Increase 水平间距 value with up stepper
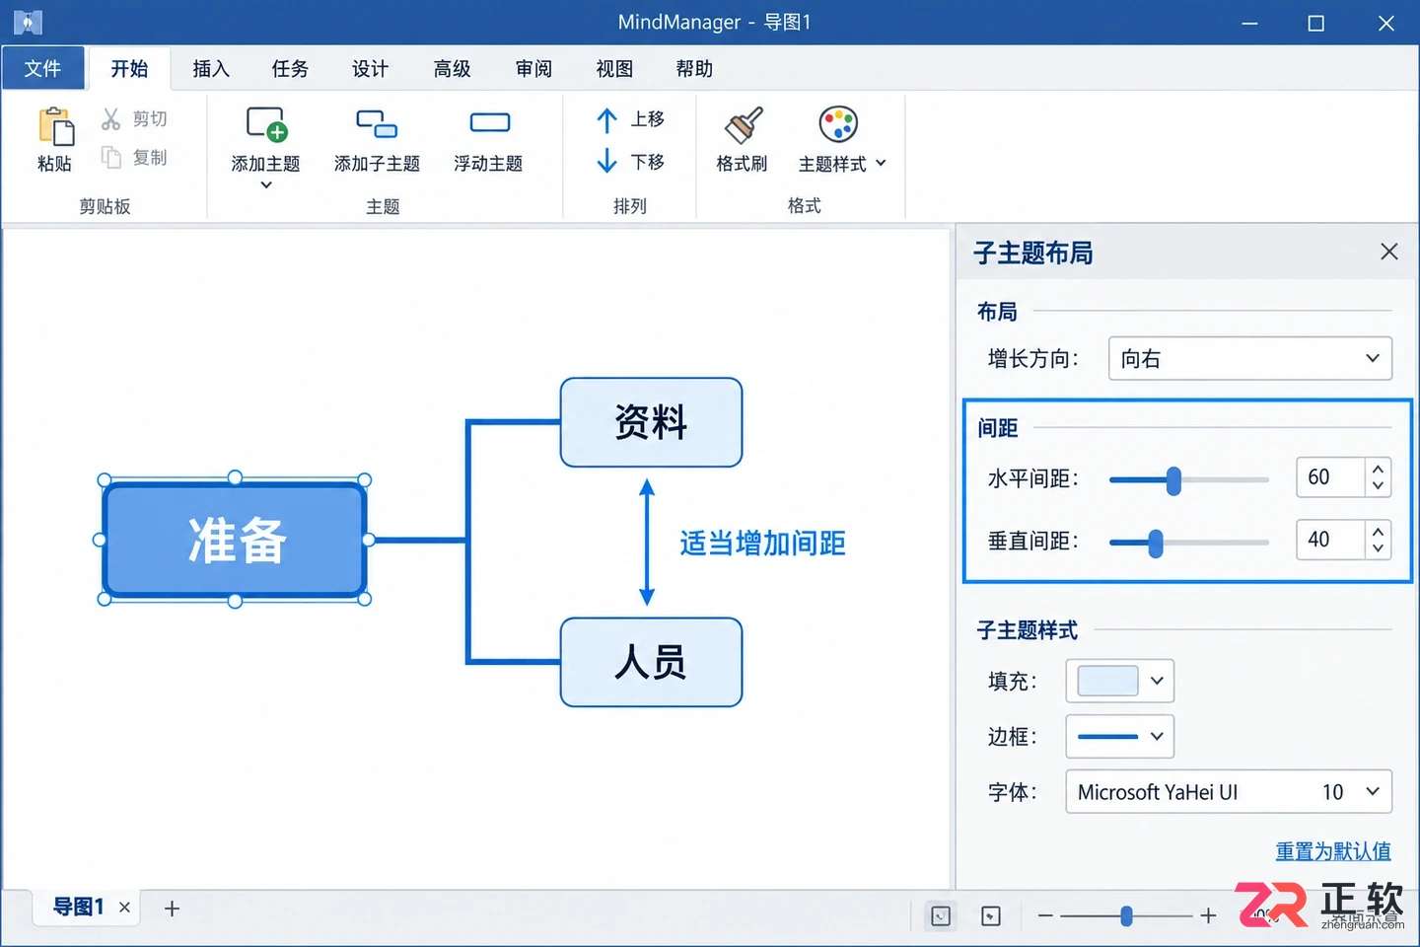 [1378, 470]
